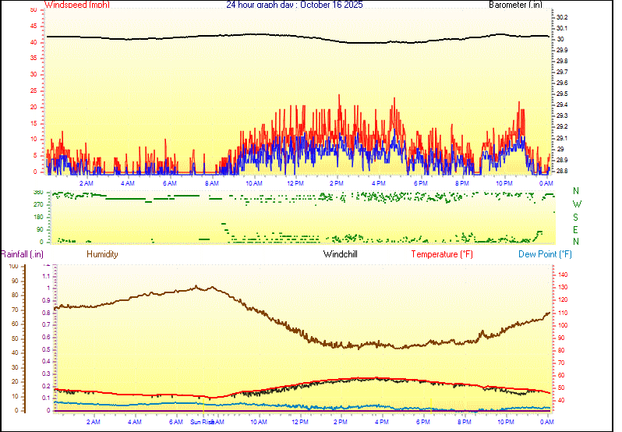Click the E wind direction label
The image size is (622, 432).
[x=576, y=229]
